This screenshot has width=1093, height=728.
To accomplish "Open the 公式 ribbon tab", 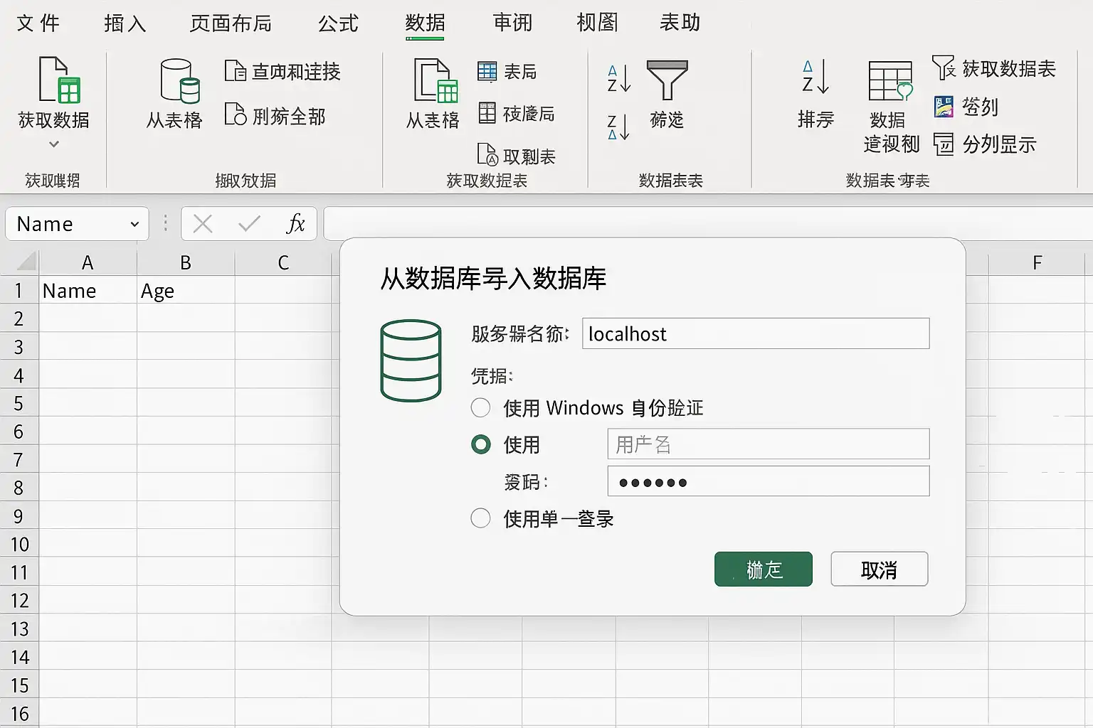I will [x=338, y=23].
